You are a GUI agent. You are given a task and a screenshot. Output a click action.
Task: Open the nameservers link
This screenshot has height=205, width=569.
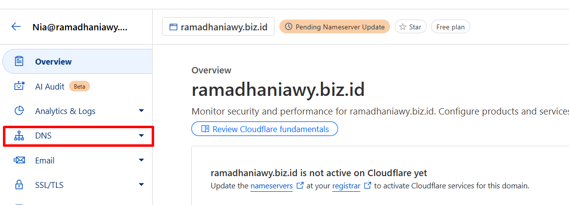click(x=272, y=186)
